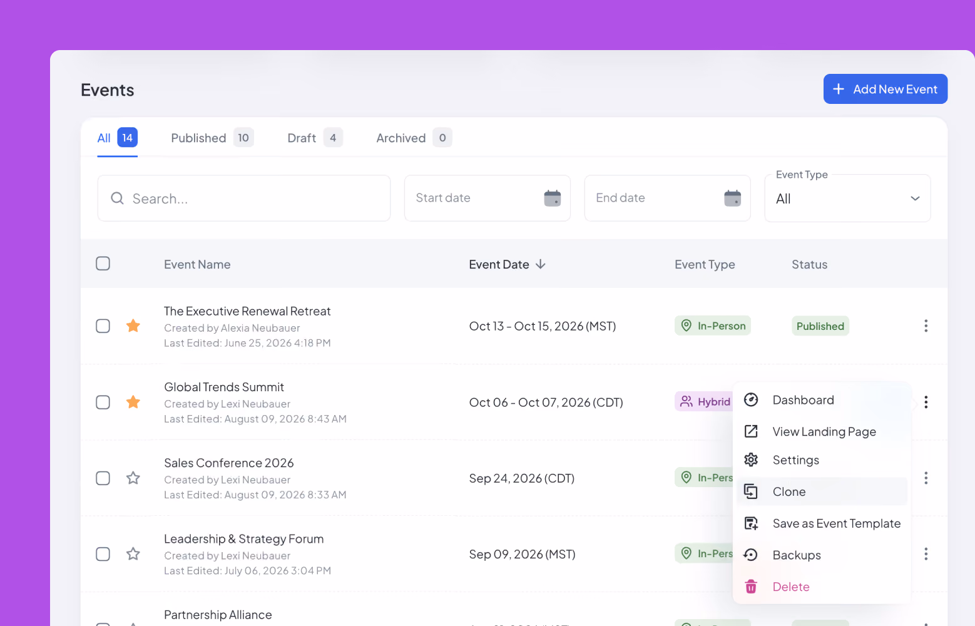The height and width of the screenshot is (626, 975).
Task: Click date Oct 13 - Oct 15, 2026 (MST)
Action: pos(543,326)
